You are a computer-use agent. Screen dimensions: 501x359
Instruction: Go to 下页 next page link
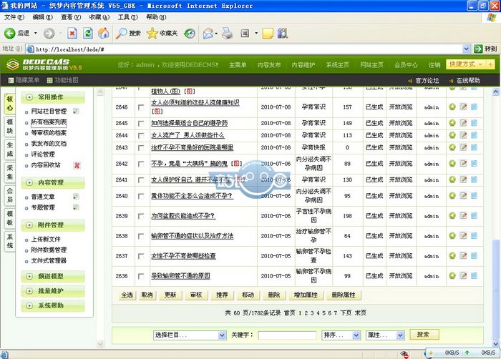[346, 313]
